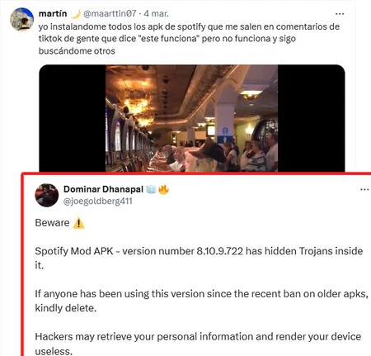371x356 pixels.
Task: Open the @joegoldberg411 handle link
Action: (x=98, y=202)
